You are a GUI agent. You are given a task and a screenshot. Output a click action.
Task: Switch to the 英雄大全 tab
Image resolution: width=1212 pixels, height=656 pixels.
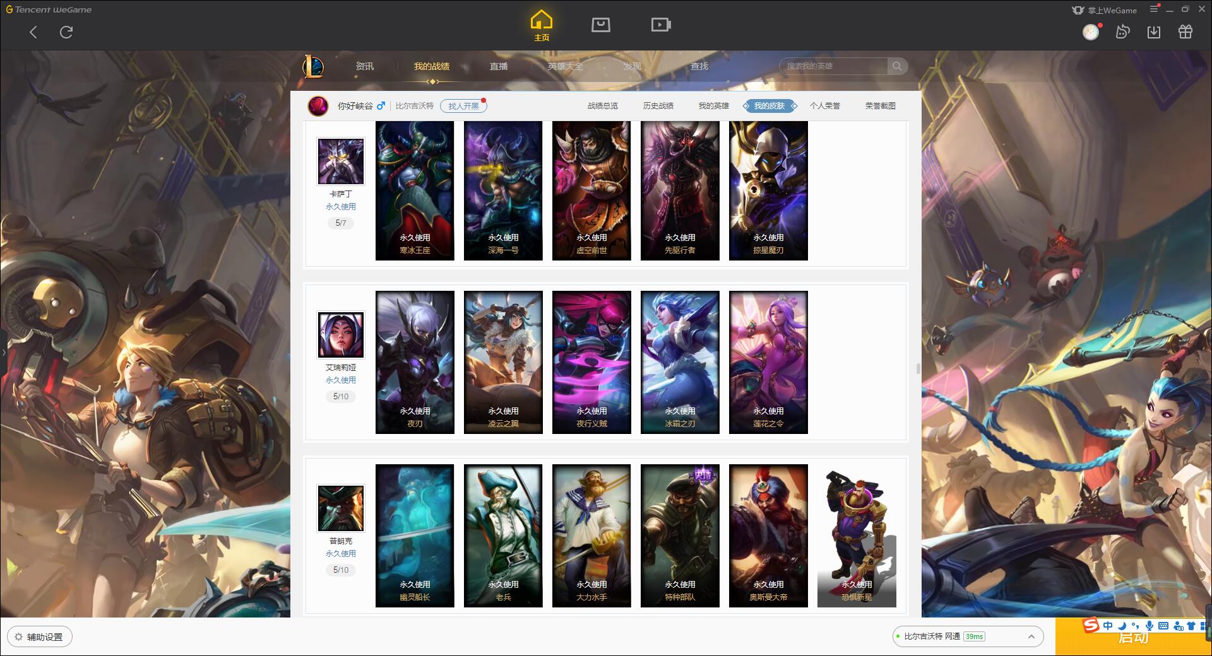click(x=566, y=66)
